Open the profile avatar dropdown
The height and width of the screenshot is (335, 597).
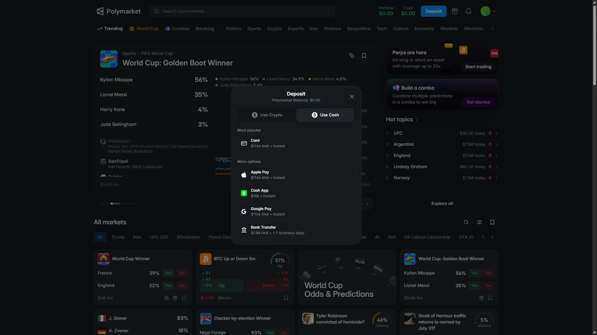(x=488, y=11)
